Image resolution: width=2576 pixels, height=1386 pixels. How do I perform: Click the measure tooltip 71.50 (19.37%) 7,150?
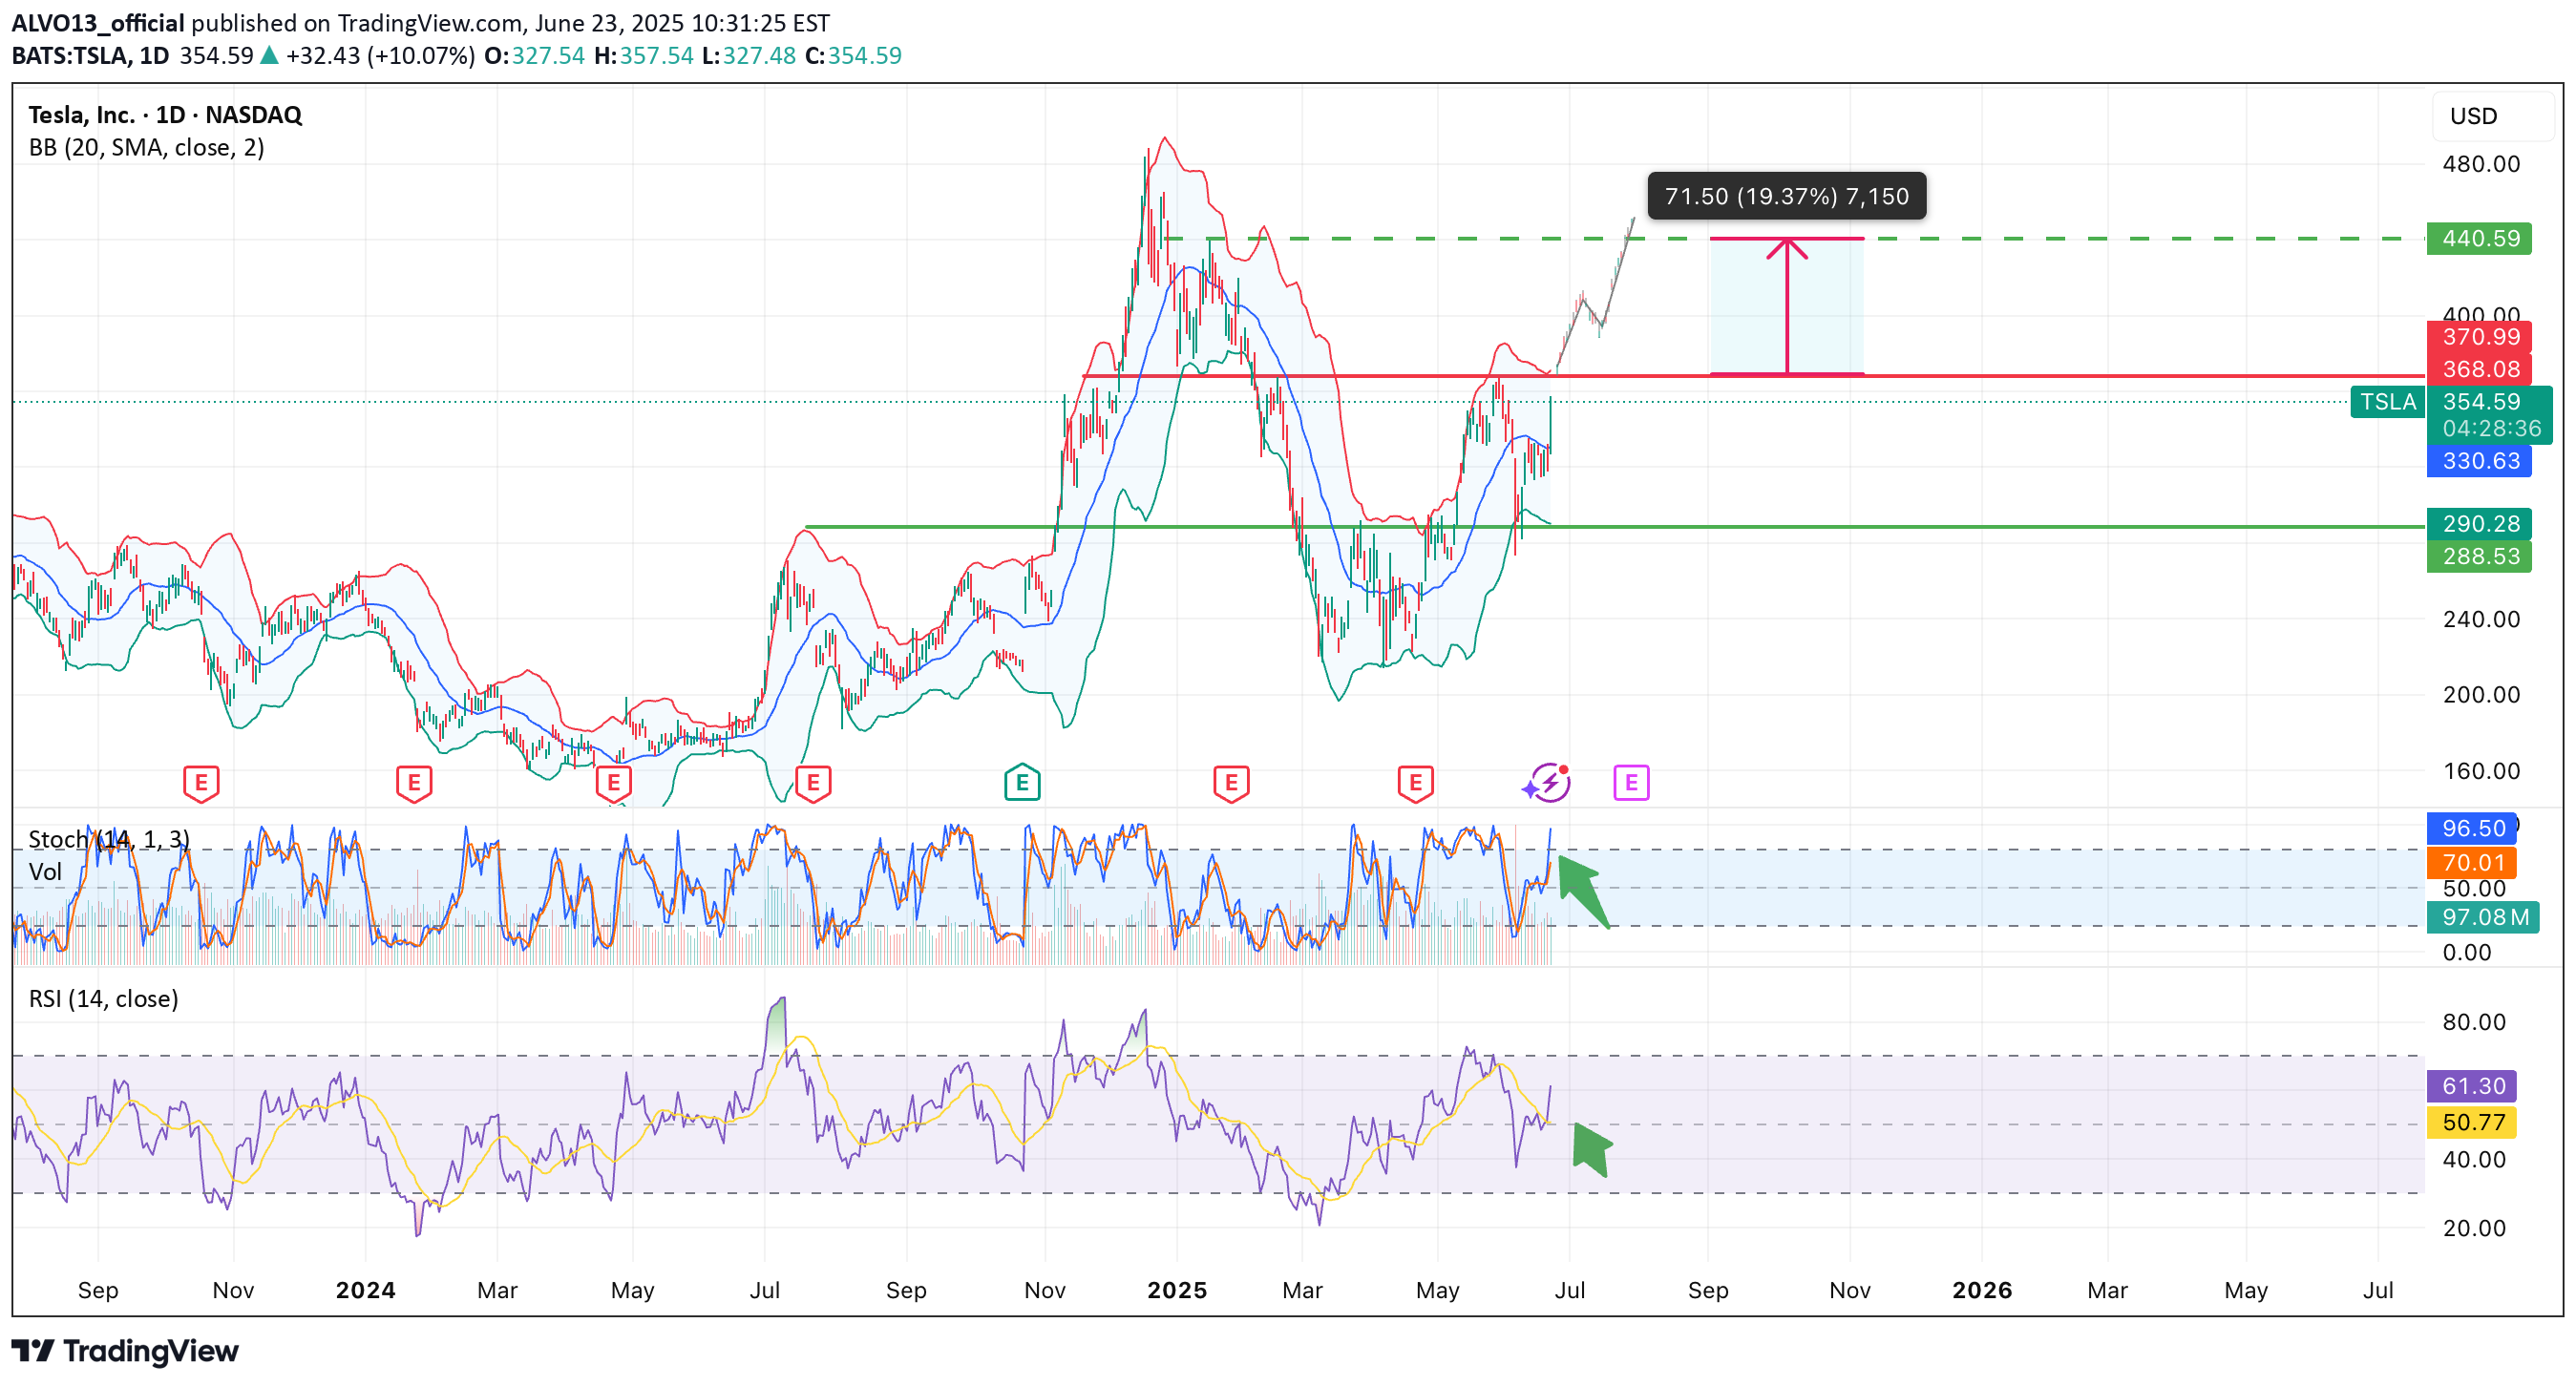(1786, 196)
